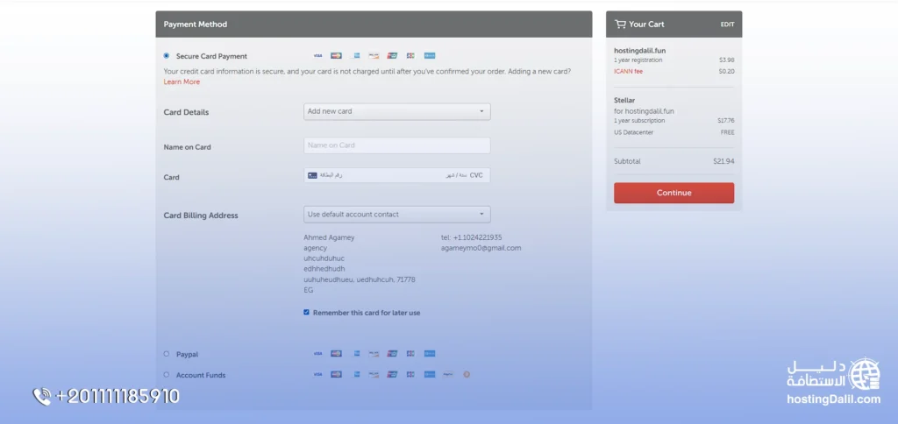
Task: Open the Learn More link
Action: pyautogui.click(x=182, y=81)
